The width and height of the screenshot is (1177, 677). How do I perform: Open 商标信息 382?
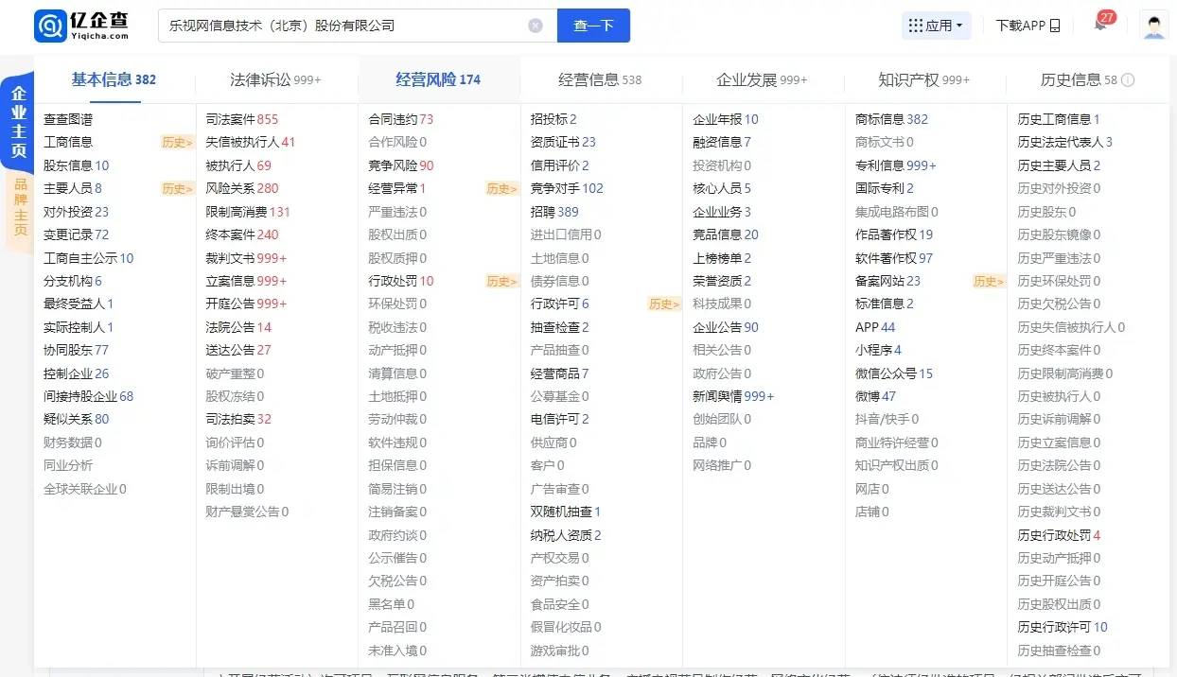tap(891, 119)
